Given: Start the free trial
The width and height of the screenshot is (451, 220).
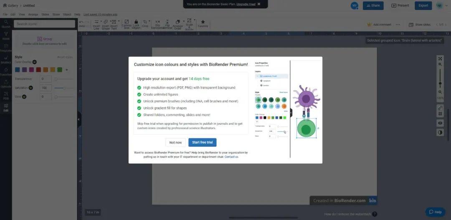Looking at the screenshot, I should pos(202,142).
